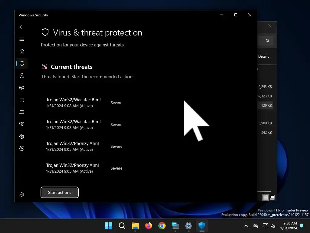310x233 pixels.
Task: Open Protection history clock icon in the sidebar
Action: [22, 148]
